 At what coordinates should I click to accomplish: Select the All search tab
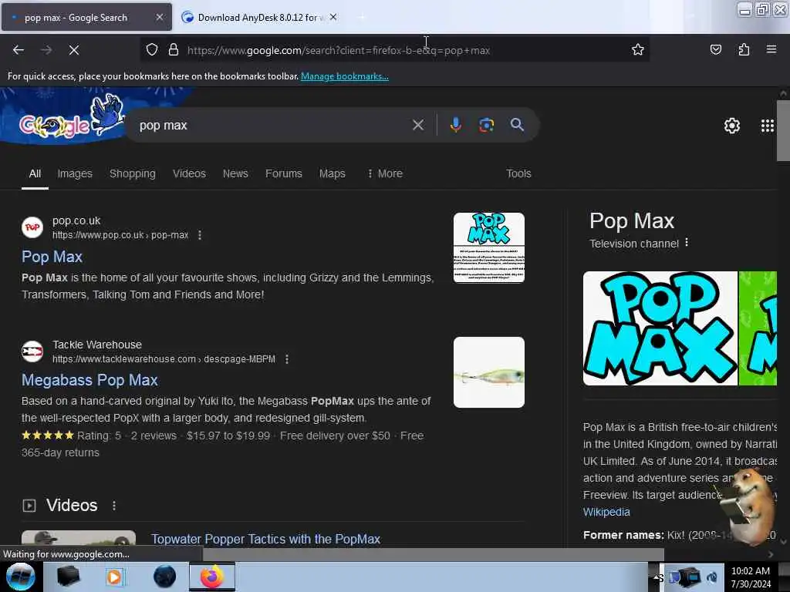click(35, 173)
